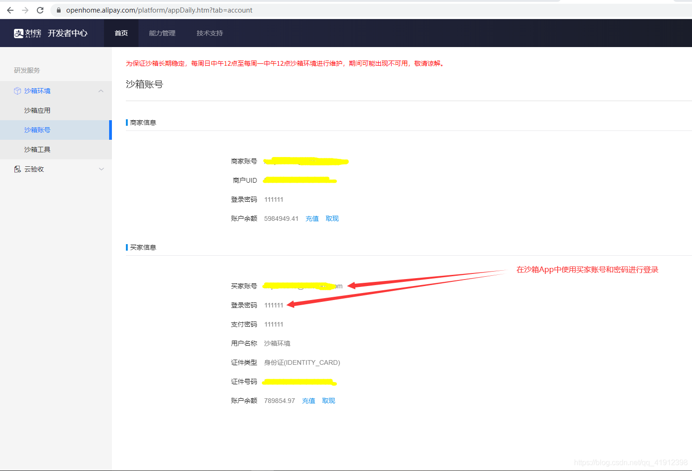
Task: Click the 商家账号 field label
Action: 244,161
